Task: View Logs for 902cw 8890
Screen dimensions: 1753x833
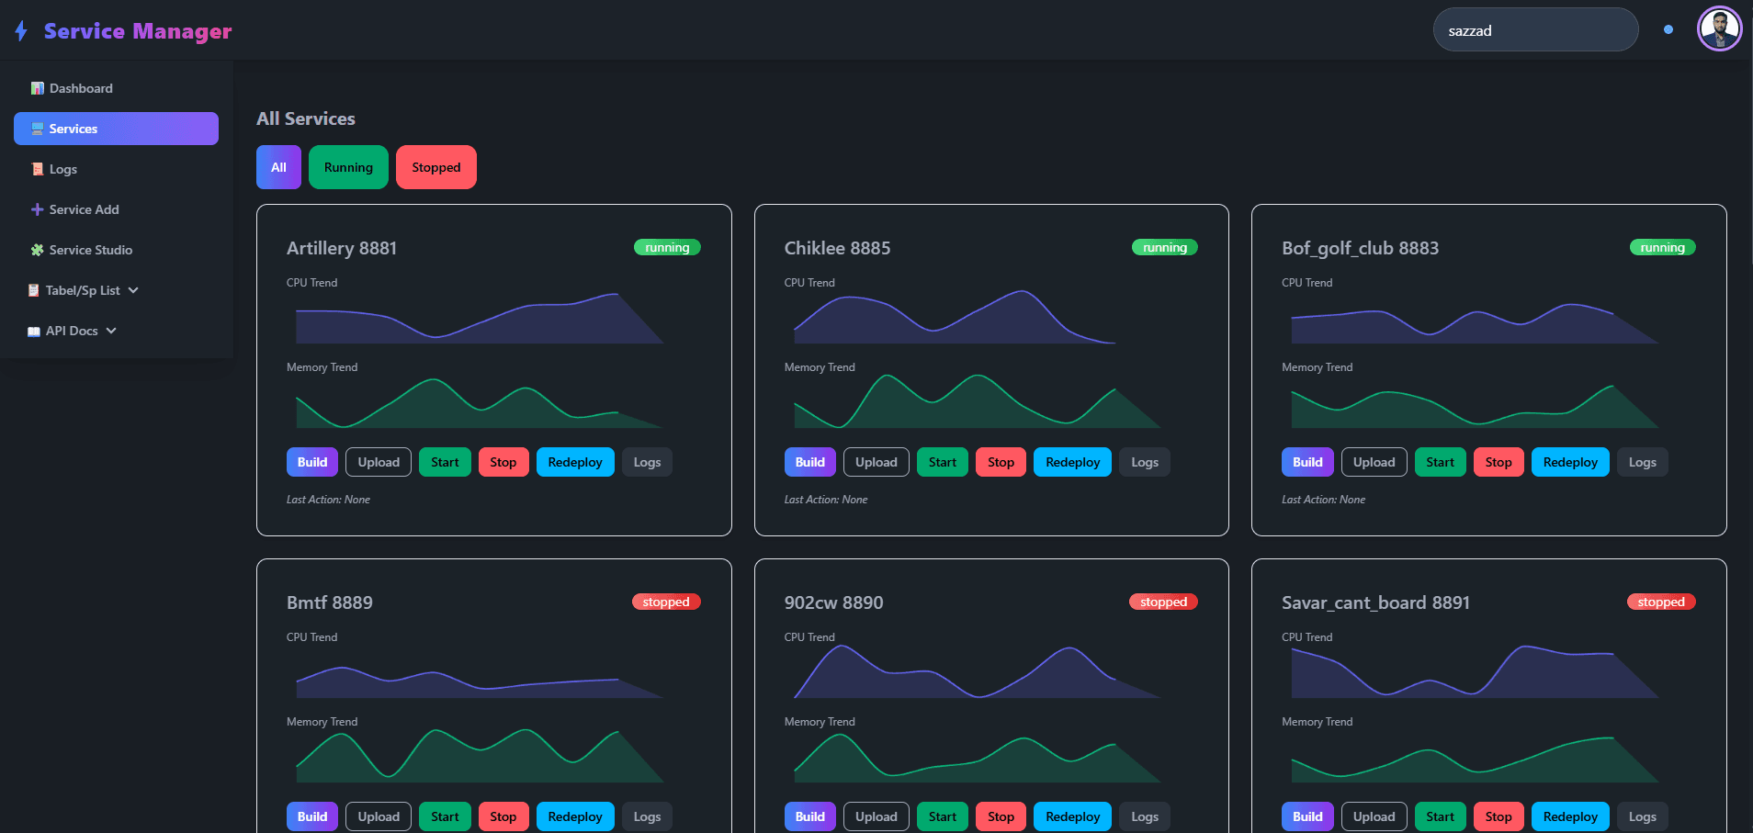Action: point(1145,816)
